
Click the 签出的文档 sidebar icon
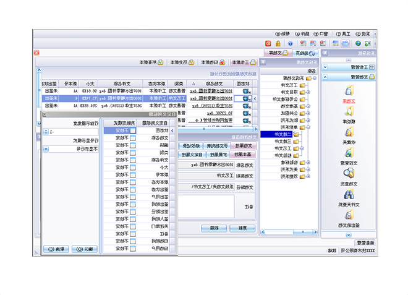click(350, 216)
